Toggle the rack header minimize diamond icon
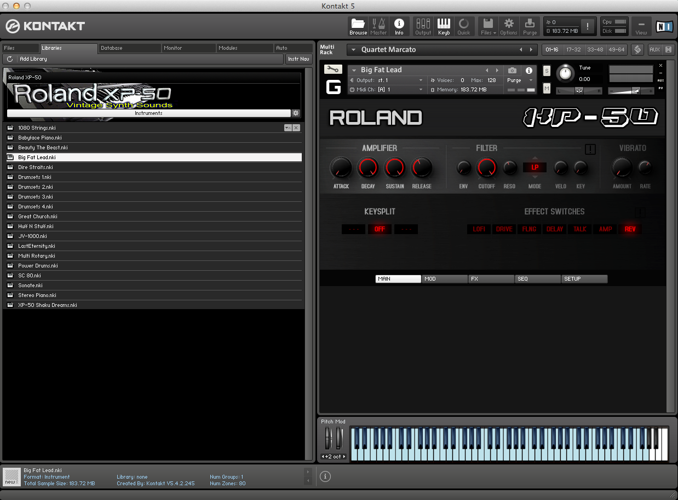 coord(637,49)
